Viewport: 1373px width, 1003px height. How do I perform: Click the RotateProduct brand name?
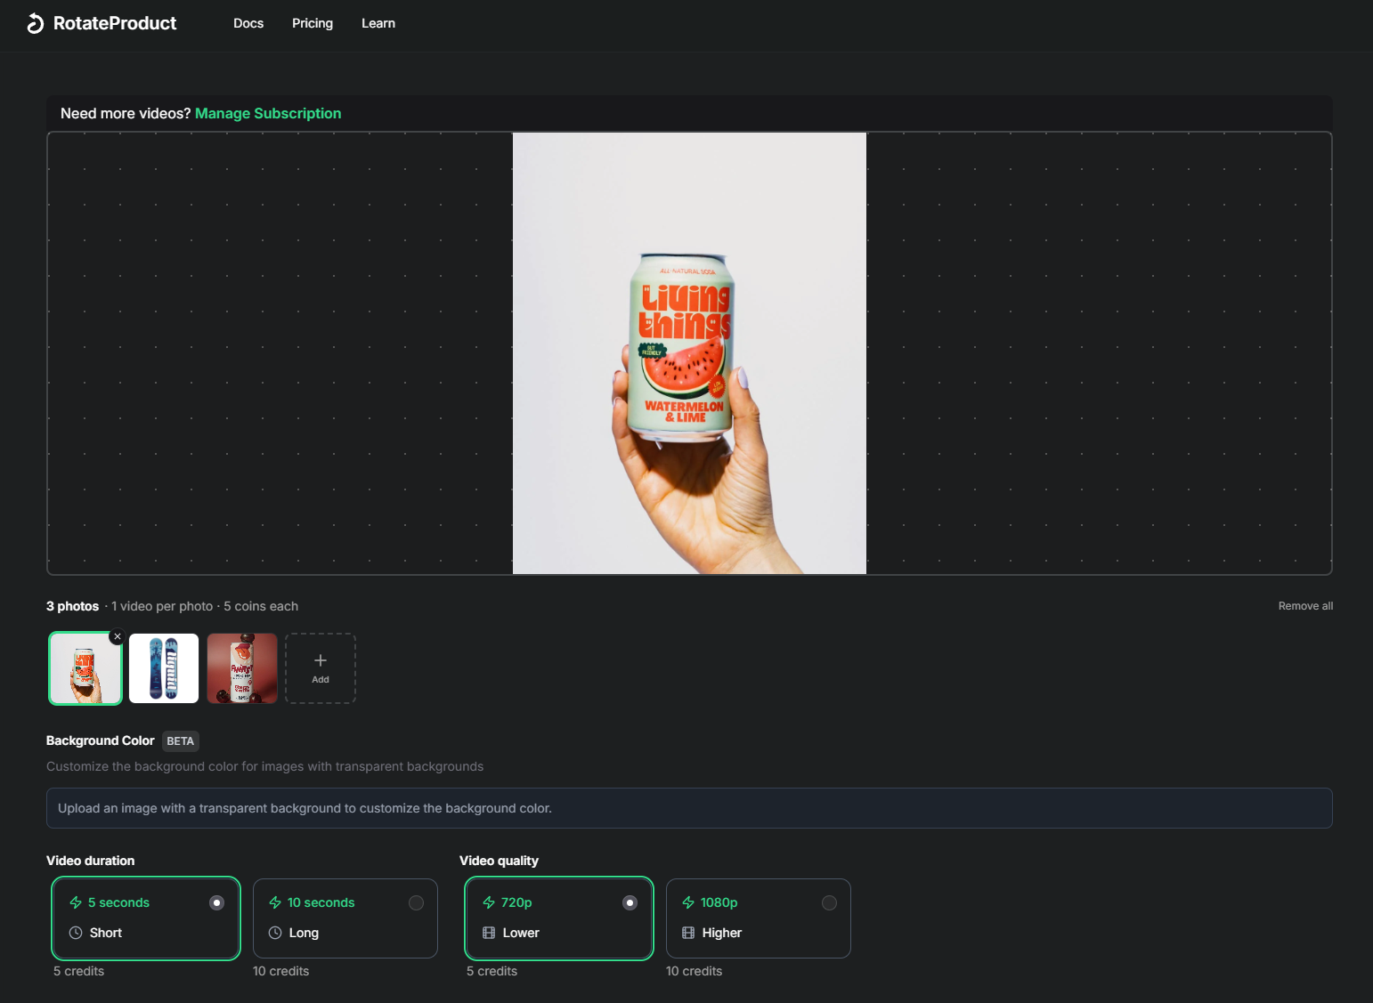(115, 23)
